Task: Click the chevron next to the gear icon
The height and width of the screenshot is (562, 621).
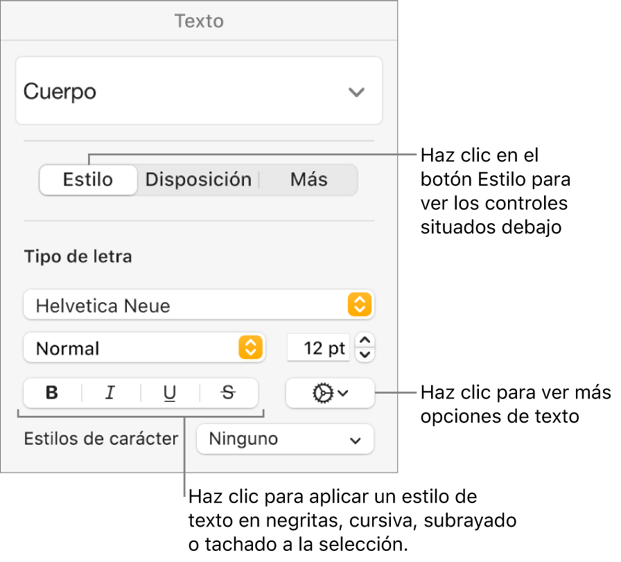Action: click(343, 393)
